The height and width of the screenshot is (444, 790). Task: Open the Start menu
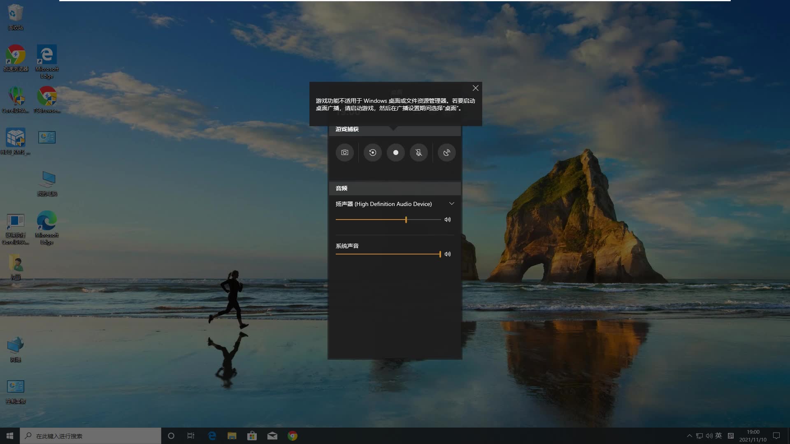click(x=9, y=435)
